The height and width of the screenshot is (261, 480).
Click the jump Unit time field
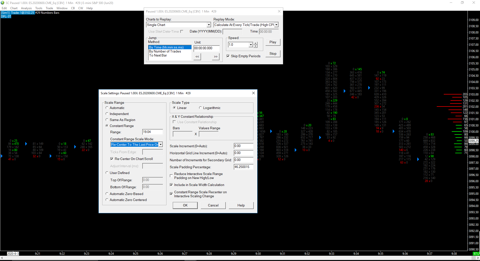[x=206, y=48]
